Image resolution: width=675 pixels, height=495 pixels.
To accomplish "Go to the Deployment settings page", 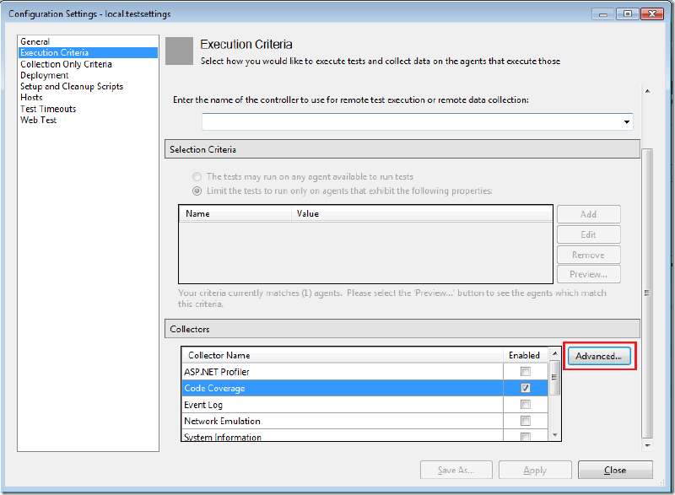I will 45,75.
